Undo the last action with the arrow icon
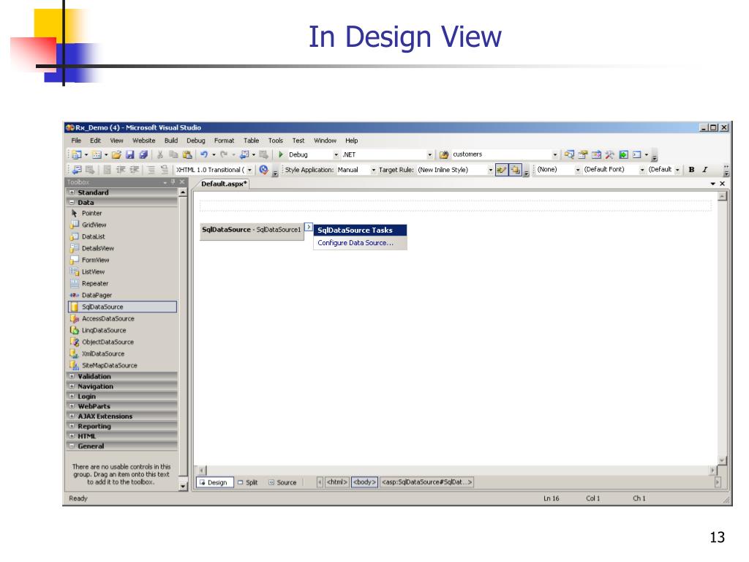 click(x=204, y=154)
